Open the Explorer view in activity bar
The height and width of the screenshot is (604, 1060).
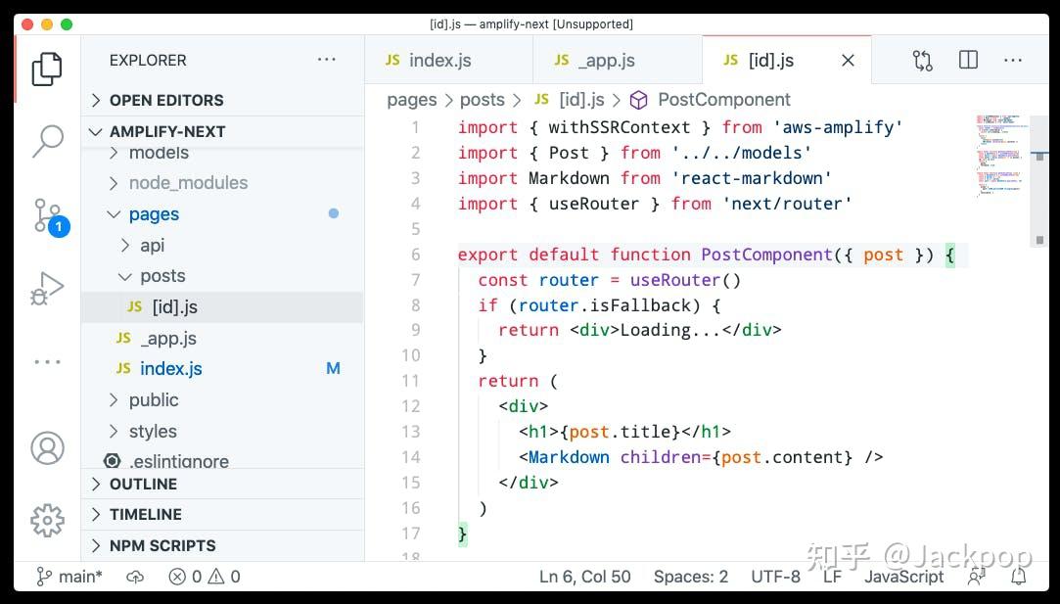[47, 69]
